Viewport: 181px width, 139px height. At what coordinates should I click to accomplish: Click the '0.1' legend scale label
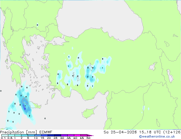[3, 138]
